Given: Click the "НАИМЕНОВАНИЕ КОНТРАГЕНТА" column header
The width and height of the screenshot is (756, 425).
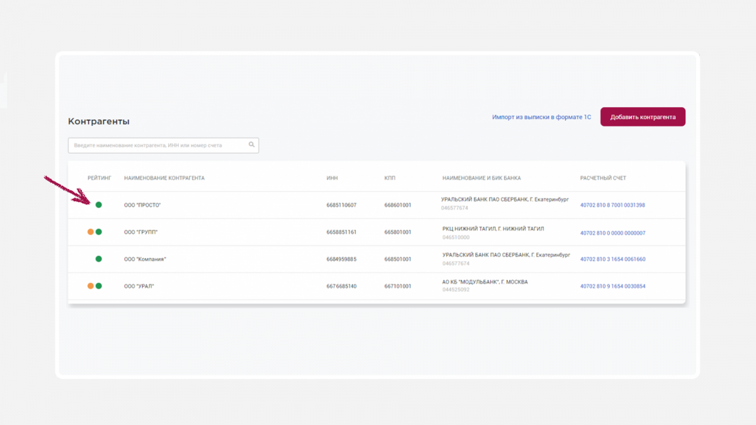Looking at the screenshot, I should (164, 178).
